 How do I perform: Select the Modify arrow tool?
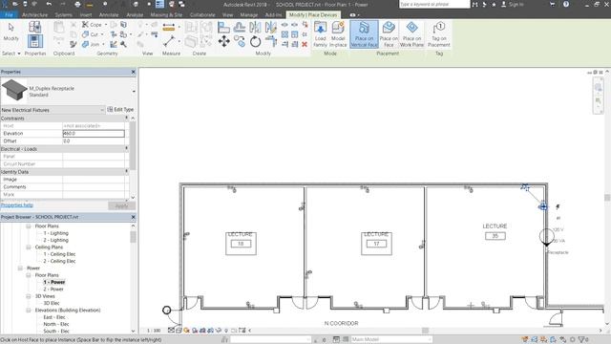point(11,32)
